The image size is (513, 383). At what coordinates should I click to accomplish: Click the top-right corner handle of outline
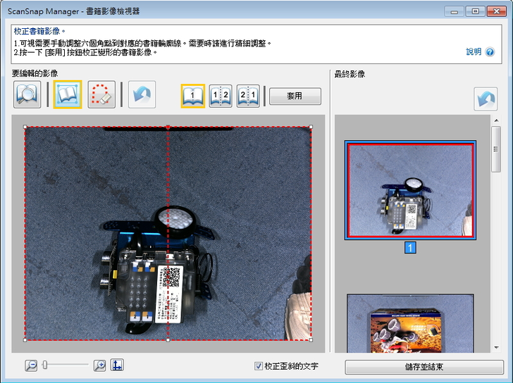pyautogui.click(x=311, y=127)
